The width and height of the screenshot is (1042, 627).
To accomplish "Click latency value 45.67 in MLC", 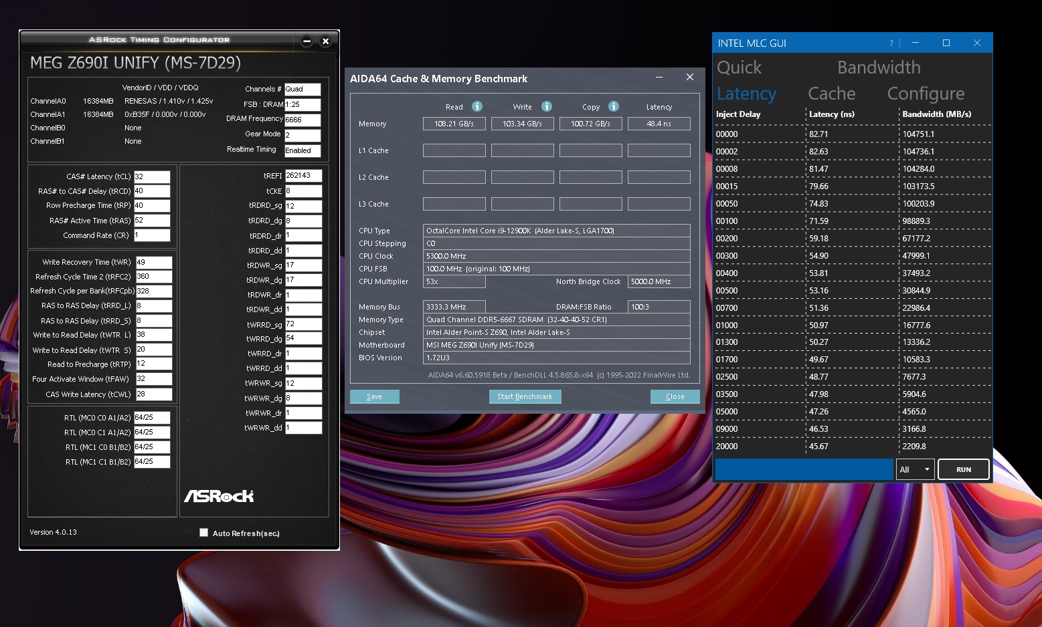I will coord(818,447).
